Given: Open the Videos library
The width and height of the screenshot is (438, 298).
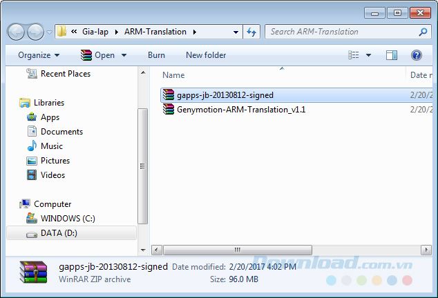Looking at the screenshot, I should (x=53, y=175).
